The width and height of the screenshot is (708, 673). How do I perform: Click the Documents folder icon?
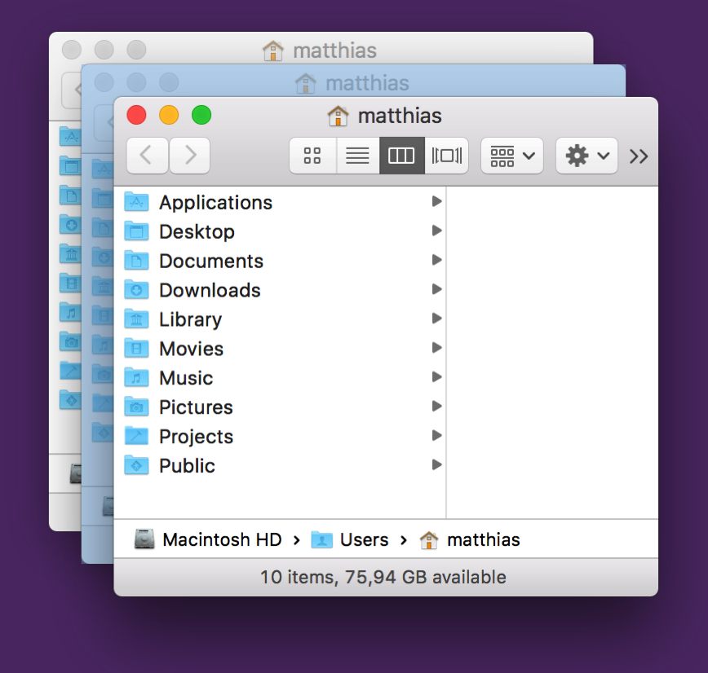coord(136,261)
